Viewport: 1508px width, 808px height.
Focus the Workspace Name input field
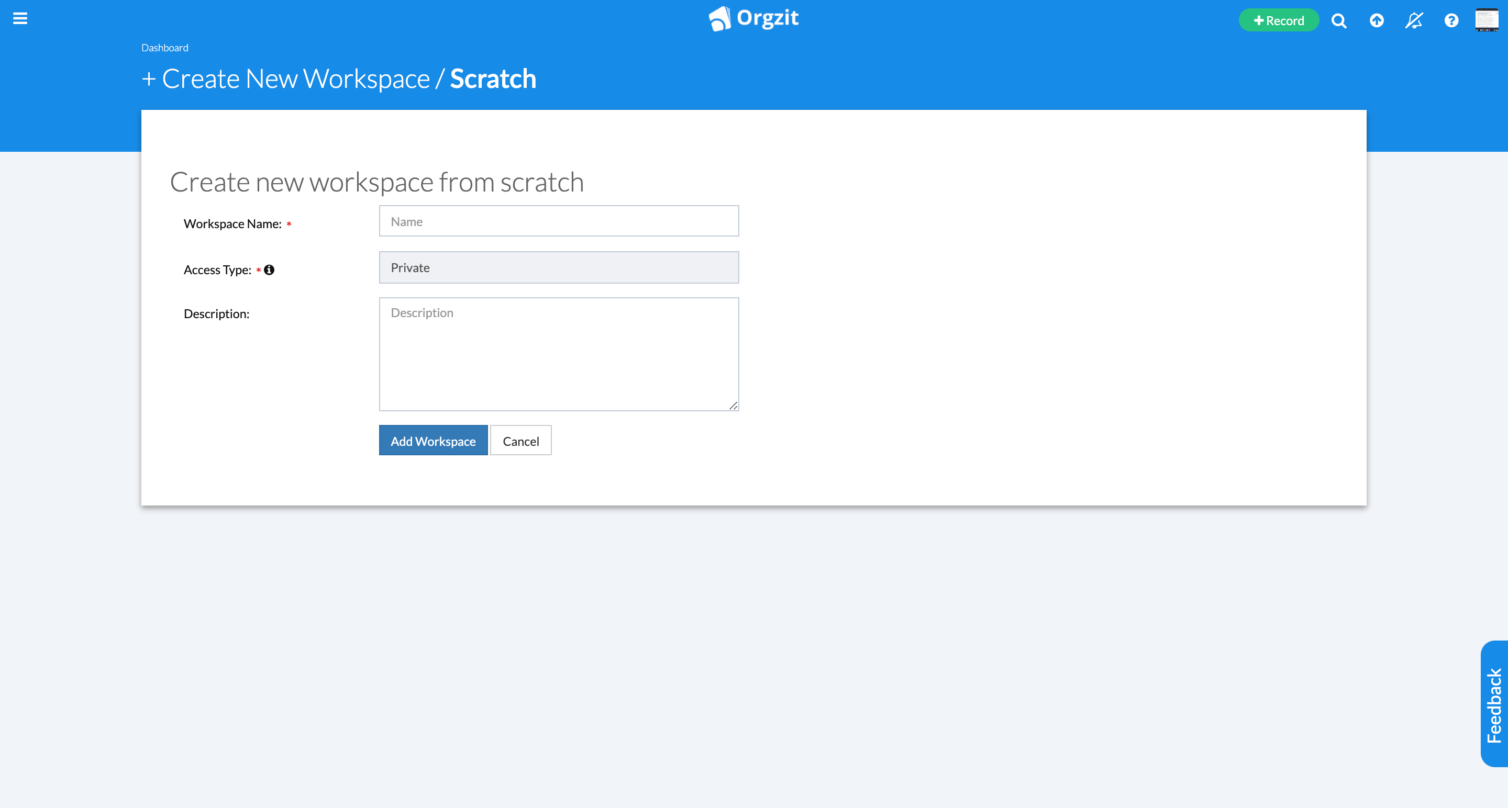[x=559, y=221]
